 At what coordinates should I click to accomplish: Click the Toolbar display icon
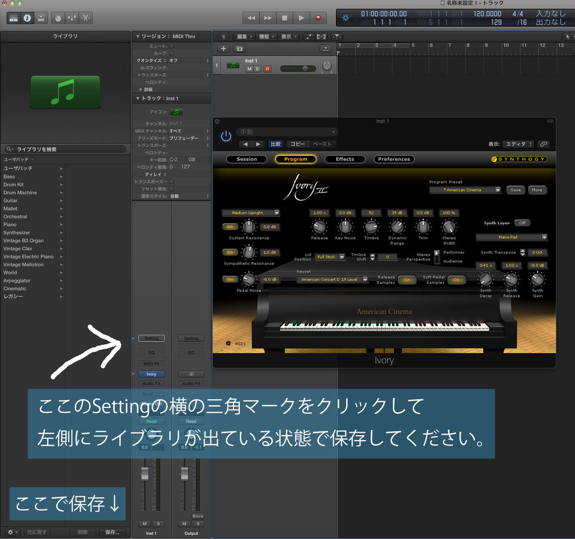coord(41,18)
